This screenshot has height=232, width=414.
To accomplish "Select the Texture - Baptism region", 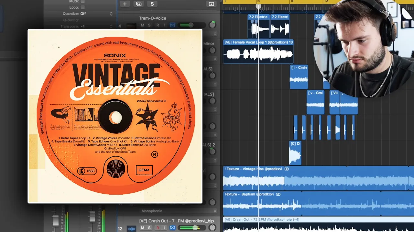I will coord(319,203).
